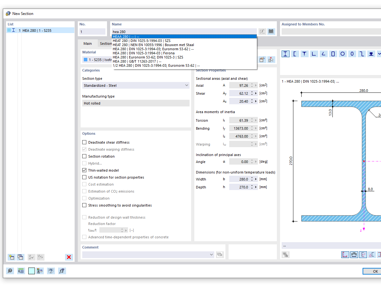
Task: Select the rail section shape icon
Action: 371,54
